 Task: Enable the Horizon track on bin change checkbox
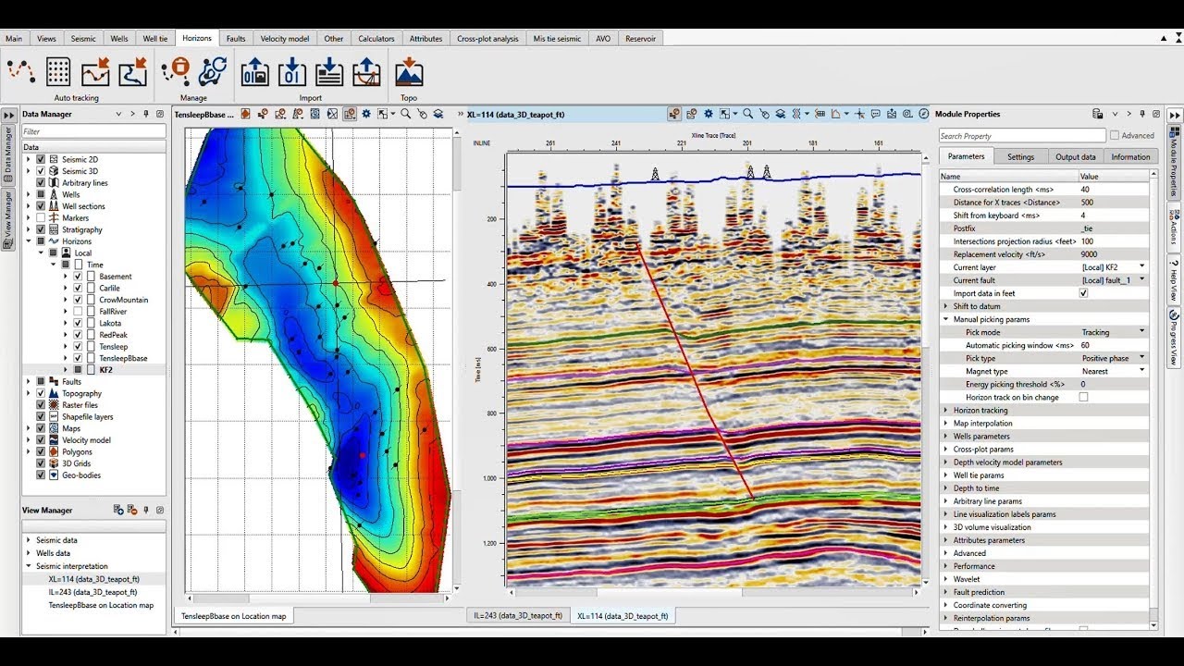tap(1083, 397)
